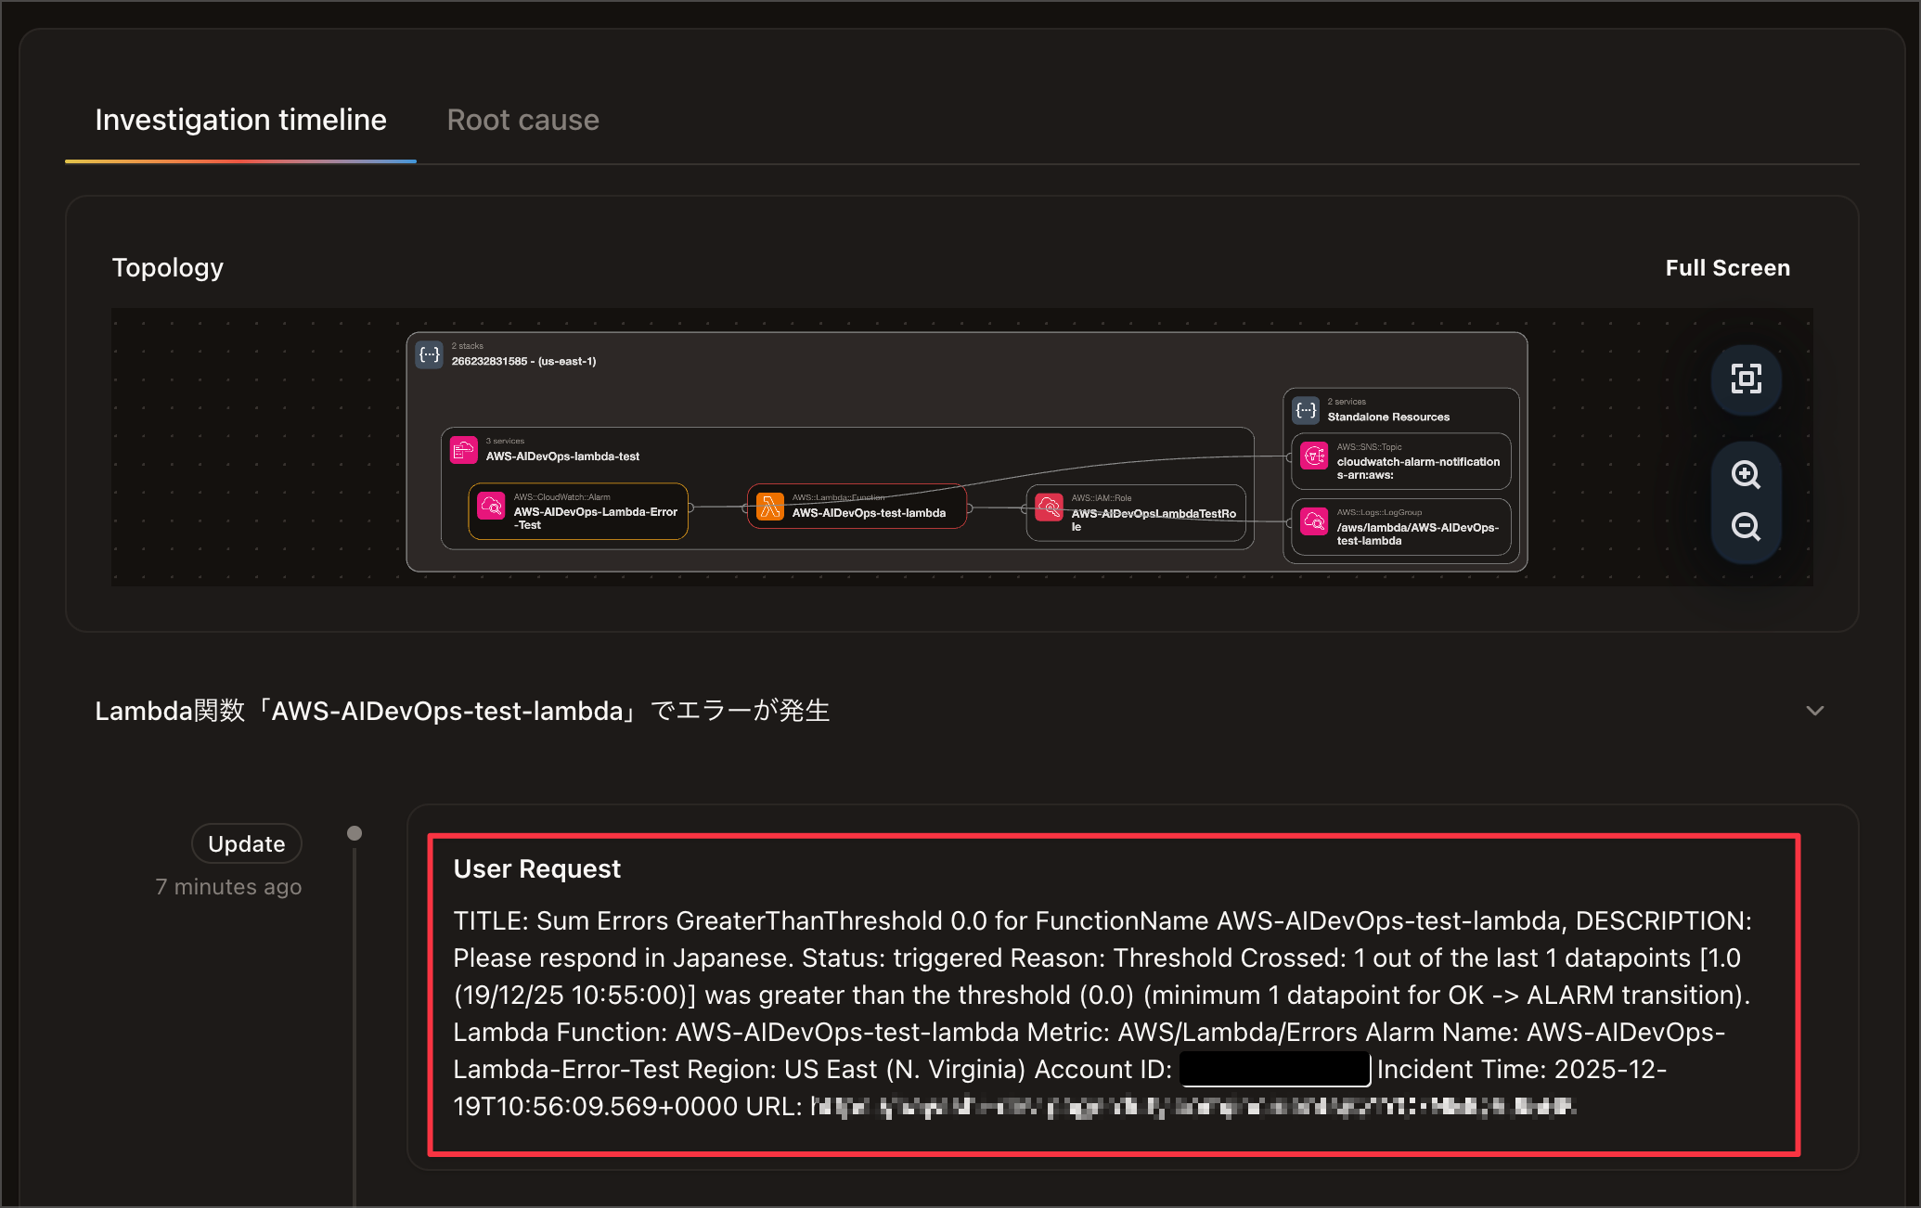The image size is (1921, 1208).
Task: Click the Update event badge
Action: point(246,843)
